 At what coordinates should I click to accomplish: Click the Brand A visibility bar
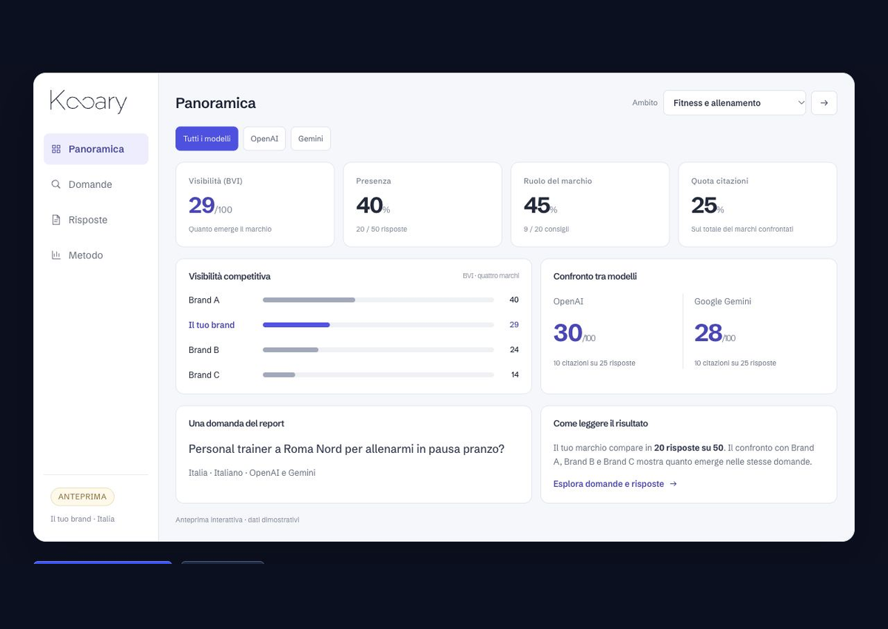[x=378, y=300]
